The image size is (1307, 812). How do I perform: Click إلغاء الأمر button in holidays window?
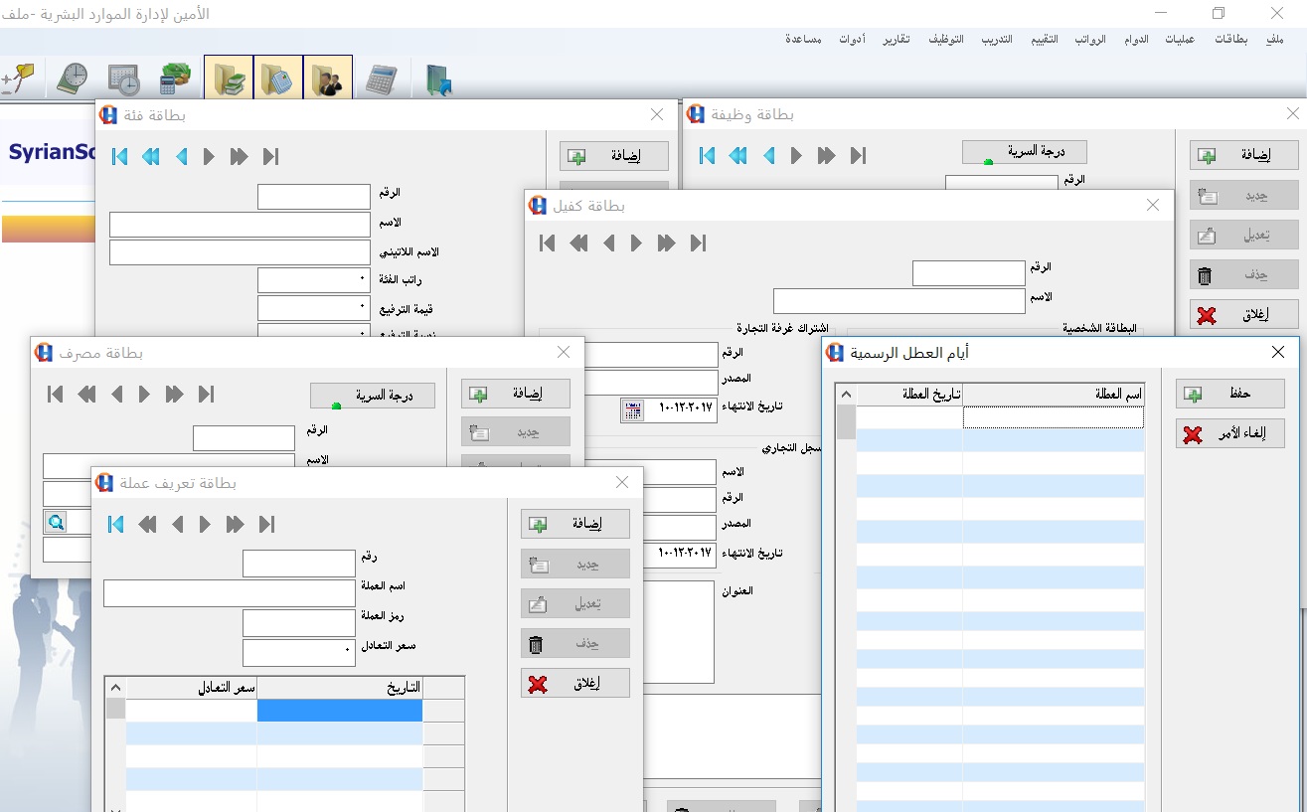point(1230,433)
